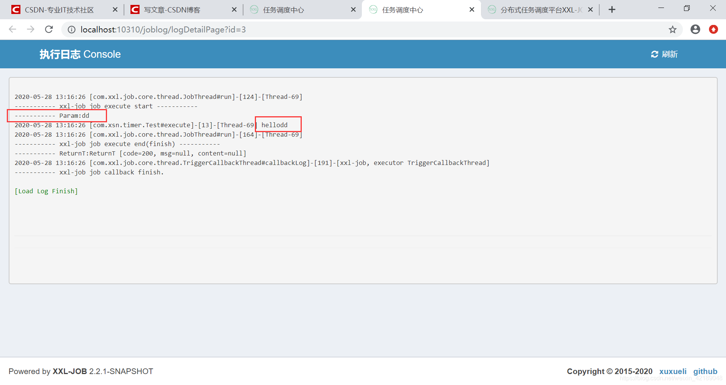Click the 'xxl-job job execute end(finish)' line

tap(117, 144)
